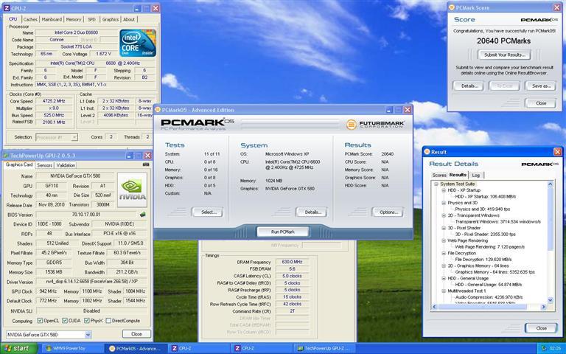Click Close button in PCMark Score window
The width and height of the screenshot is (566, 354).
pos(541,103)
